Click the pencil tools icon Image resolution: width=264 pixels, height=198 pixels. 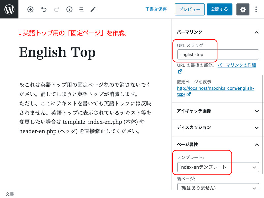pyautogui.click(x=93, y=10)
